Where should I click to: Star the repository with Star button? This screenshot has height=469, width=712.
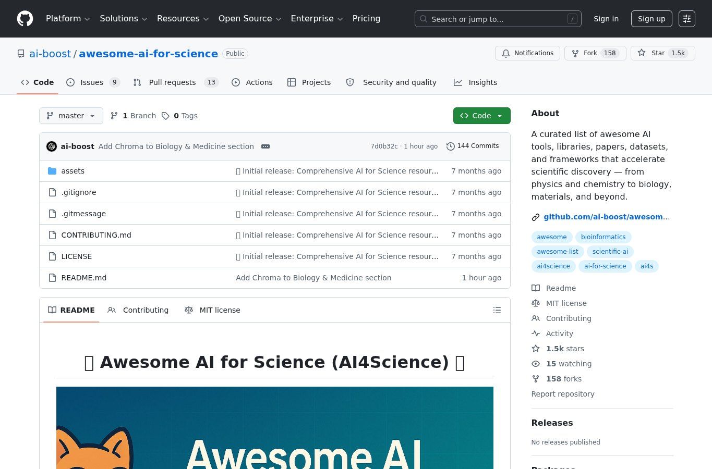(663, 53)
